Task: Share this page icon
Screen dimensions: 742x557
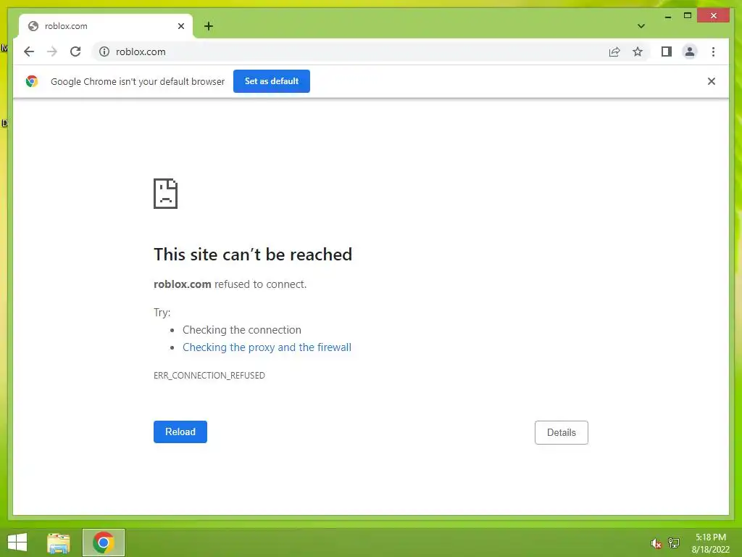Action: pos(614,51)
